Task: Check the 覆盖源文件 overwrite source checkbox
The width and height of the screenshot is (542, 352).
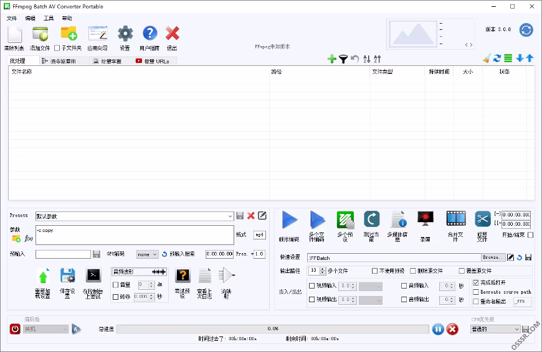Action: pos(462,271)
